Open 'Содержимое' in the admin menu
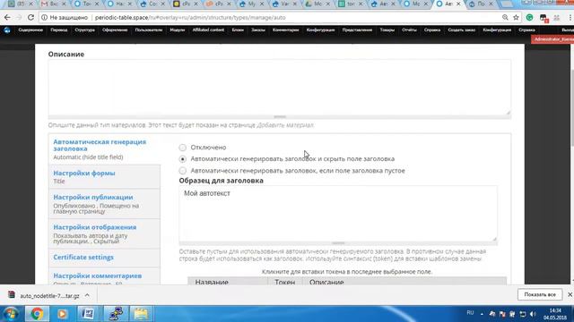 pos(30,30)
